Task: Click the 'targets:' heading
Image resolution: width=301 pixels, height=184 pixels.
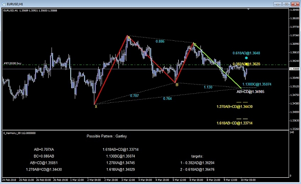Action: [197, 156]
